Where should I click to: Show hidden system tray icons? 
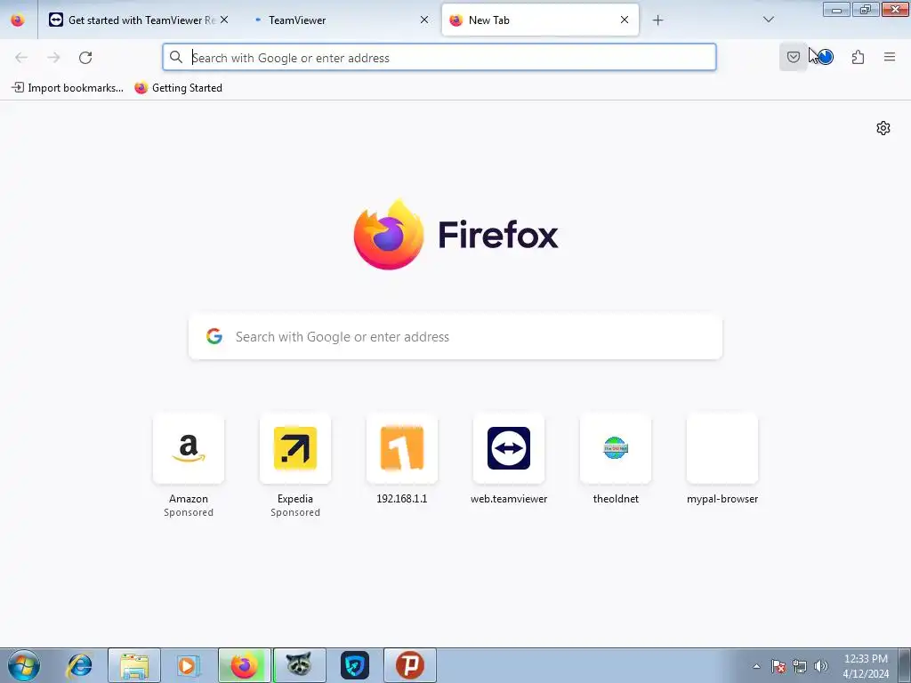[756, 666]
